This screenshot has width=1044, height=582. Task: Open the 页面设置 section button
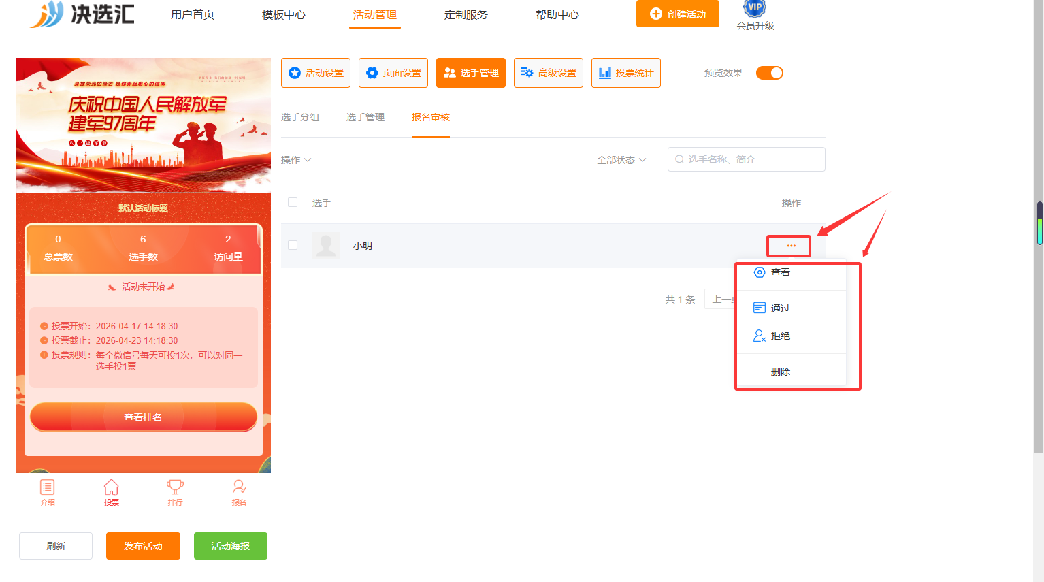393,73
